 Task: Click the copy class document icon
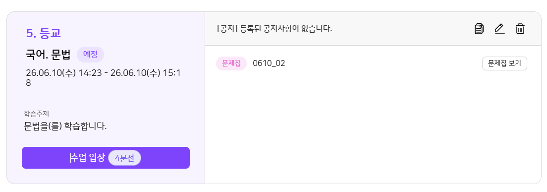point(479,29)
